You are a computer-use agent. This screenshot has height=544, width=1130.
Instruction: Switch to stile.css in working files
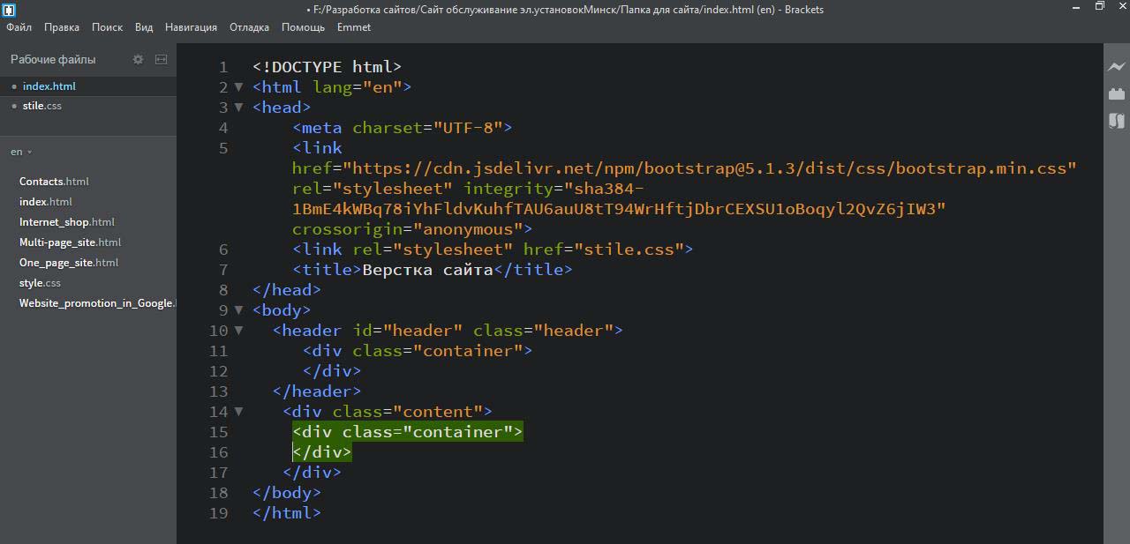[42, 106]
